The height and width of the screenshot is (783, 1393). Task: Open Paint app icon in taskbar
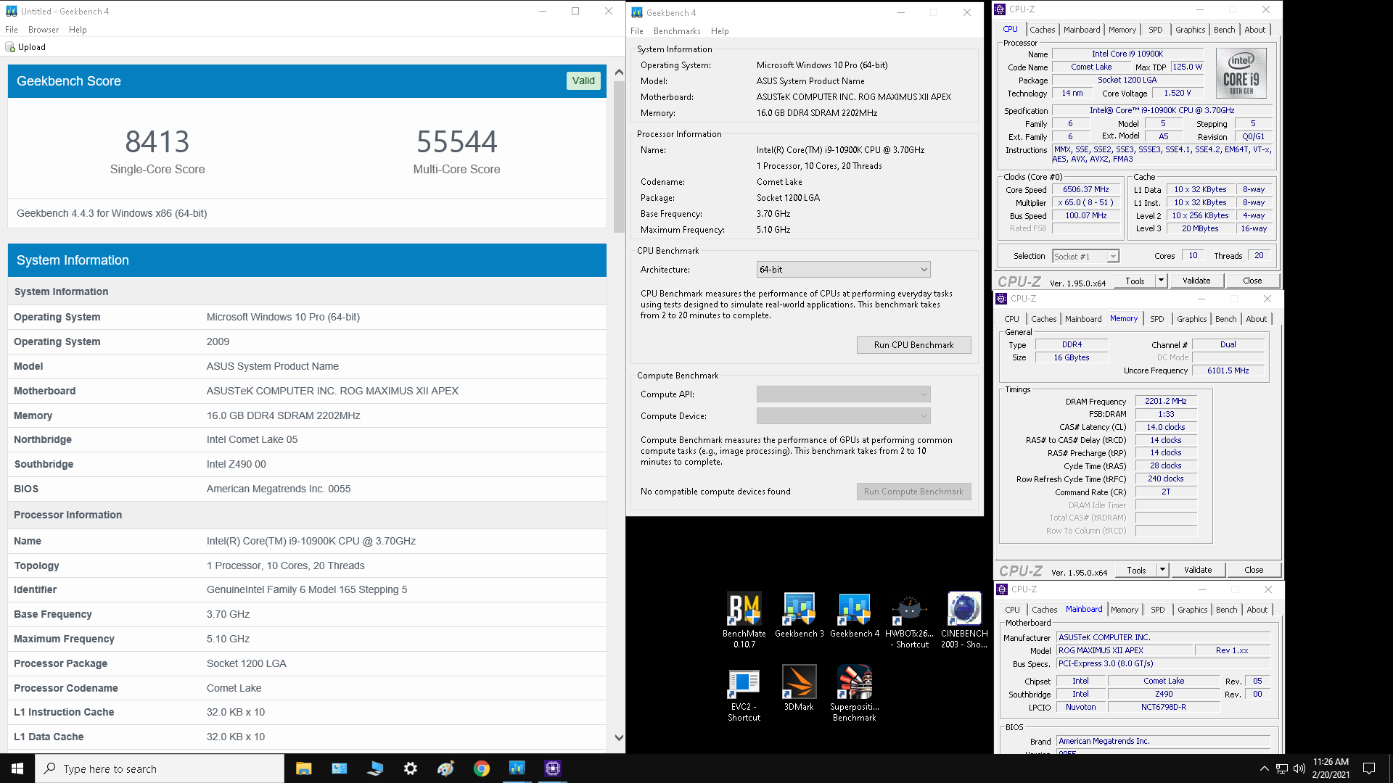click(x=446, y=768)
